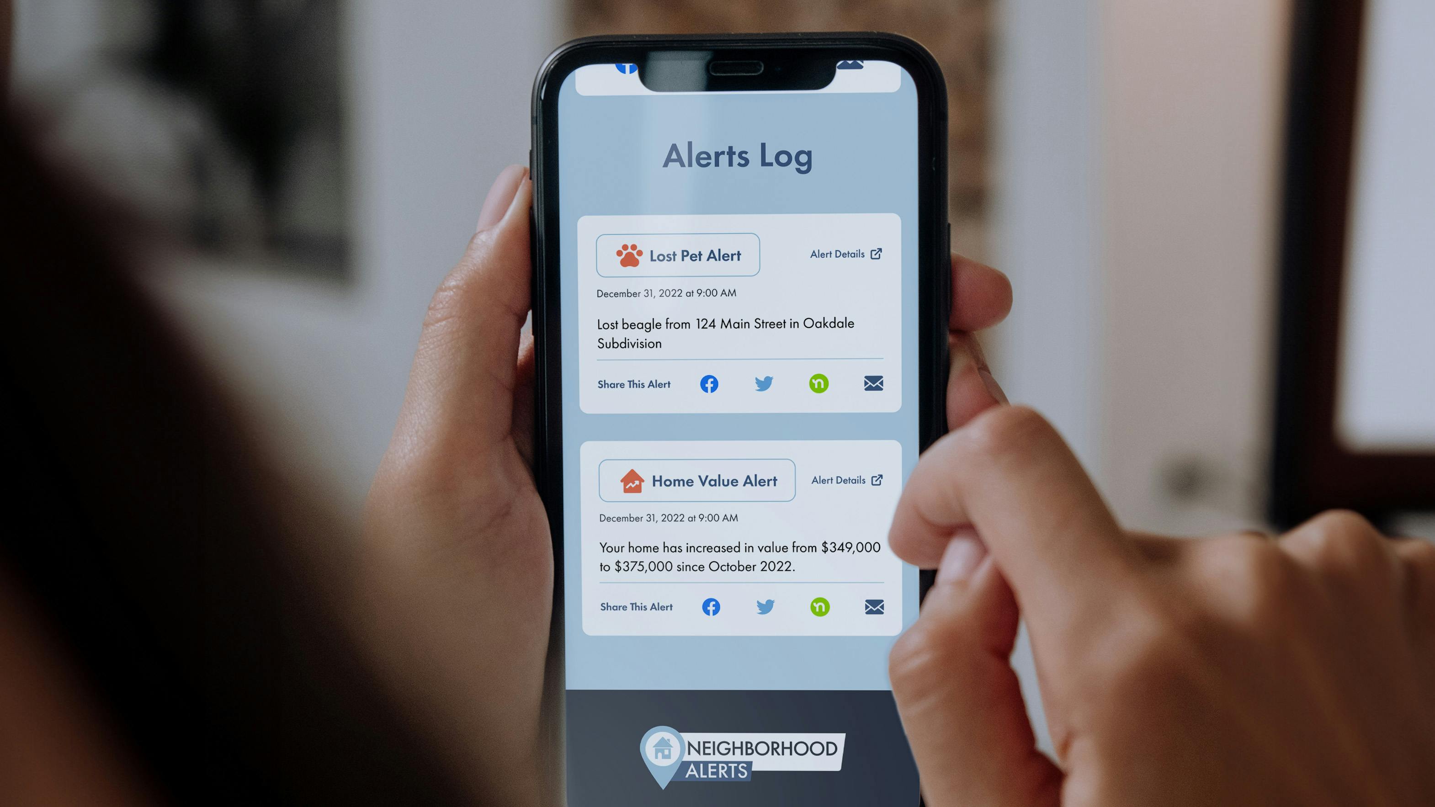Share Lost Pet Alert via Facebook icon
Image resolution: width=1435 pixels, height=807 pixels.
[x=709, y=382]
